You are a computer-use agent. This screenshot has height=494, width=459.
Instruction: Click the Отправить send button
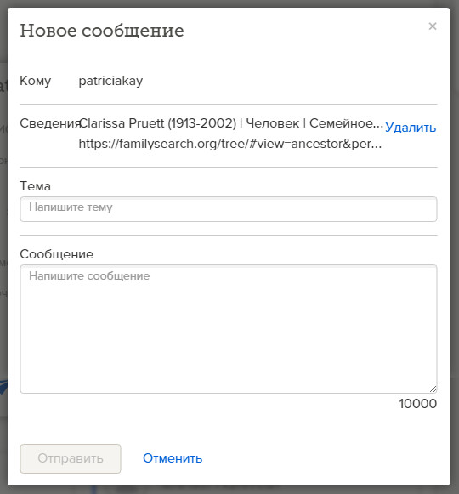(71, 458)
